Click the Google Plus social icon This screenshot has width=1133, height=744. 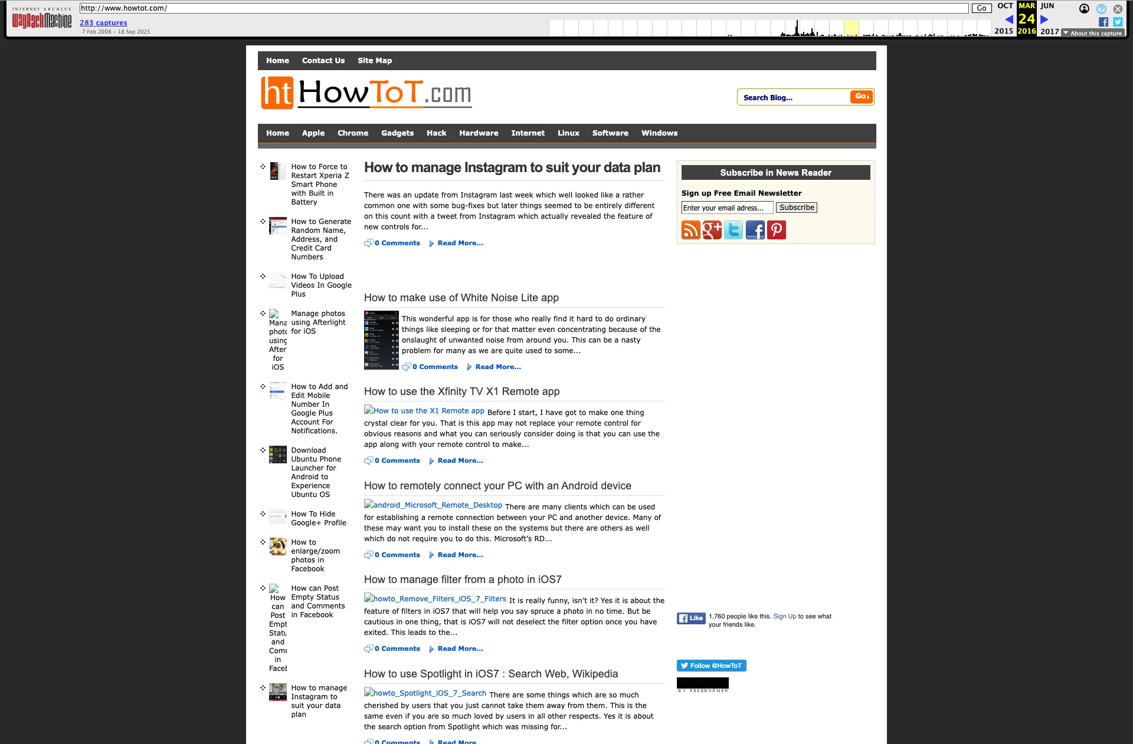click(712, 230)
